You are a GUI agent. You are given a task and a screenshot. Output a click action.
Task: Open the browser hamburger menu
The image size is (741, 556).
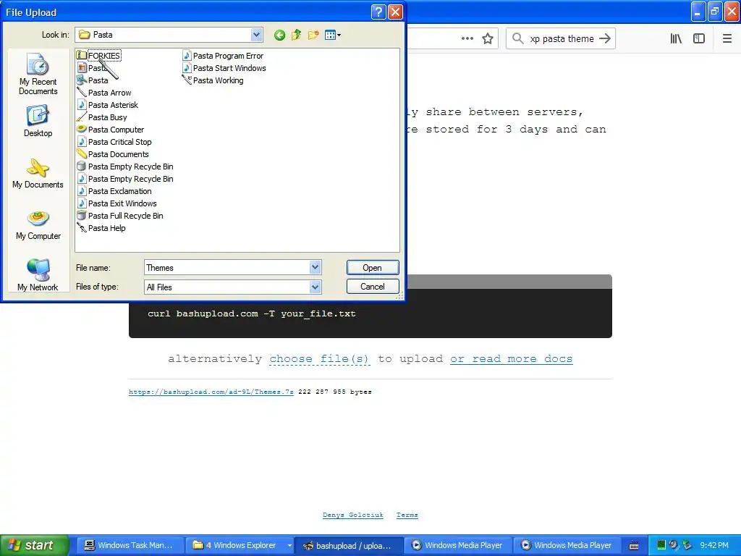point(727,38)
